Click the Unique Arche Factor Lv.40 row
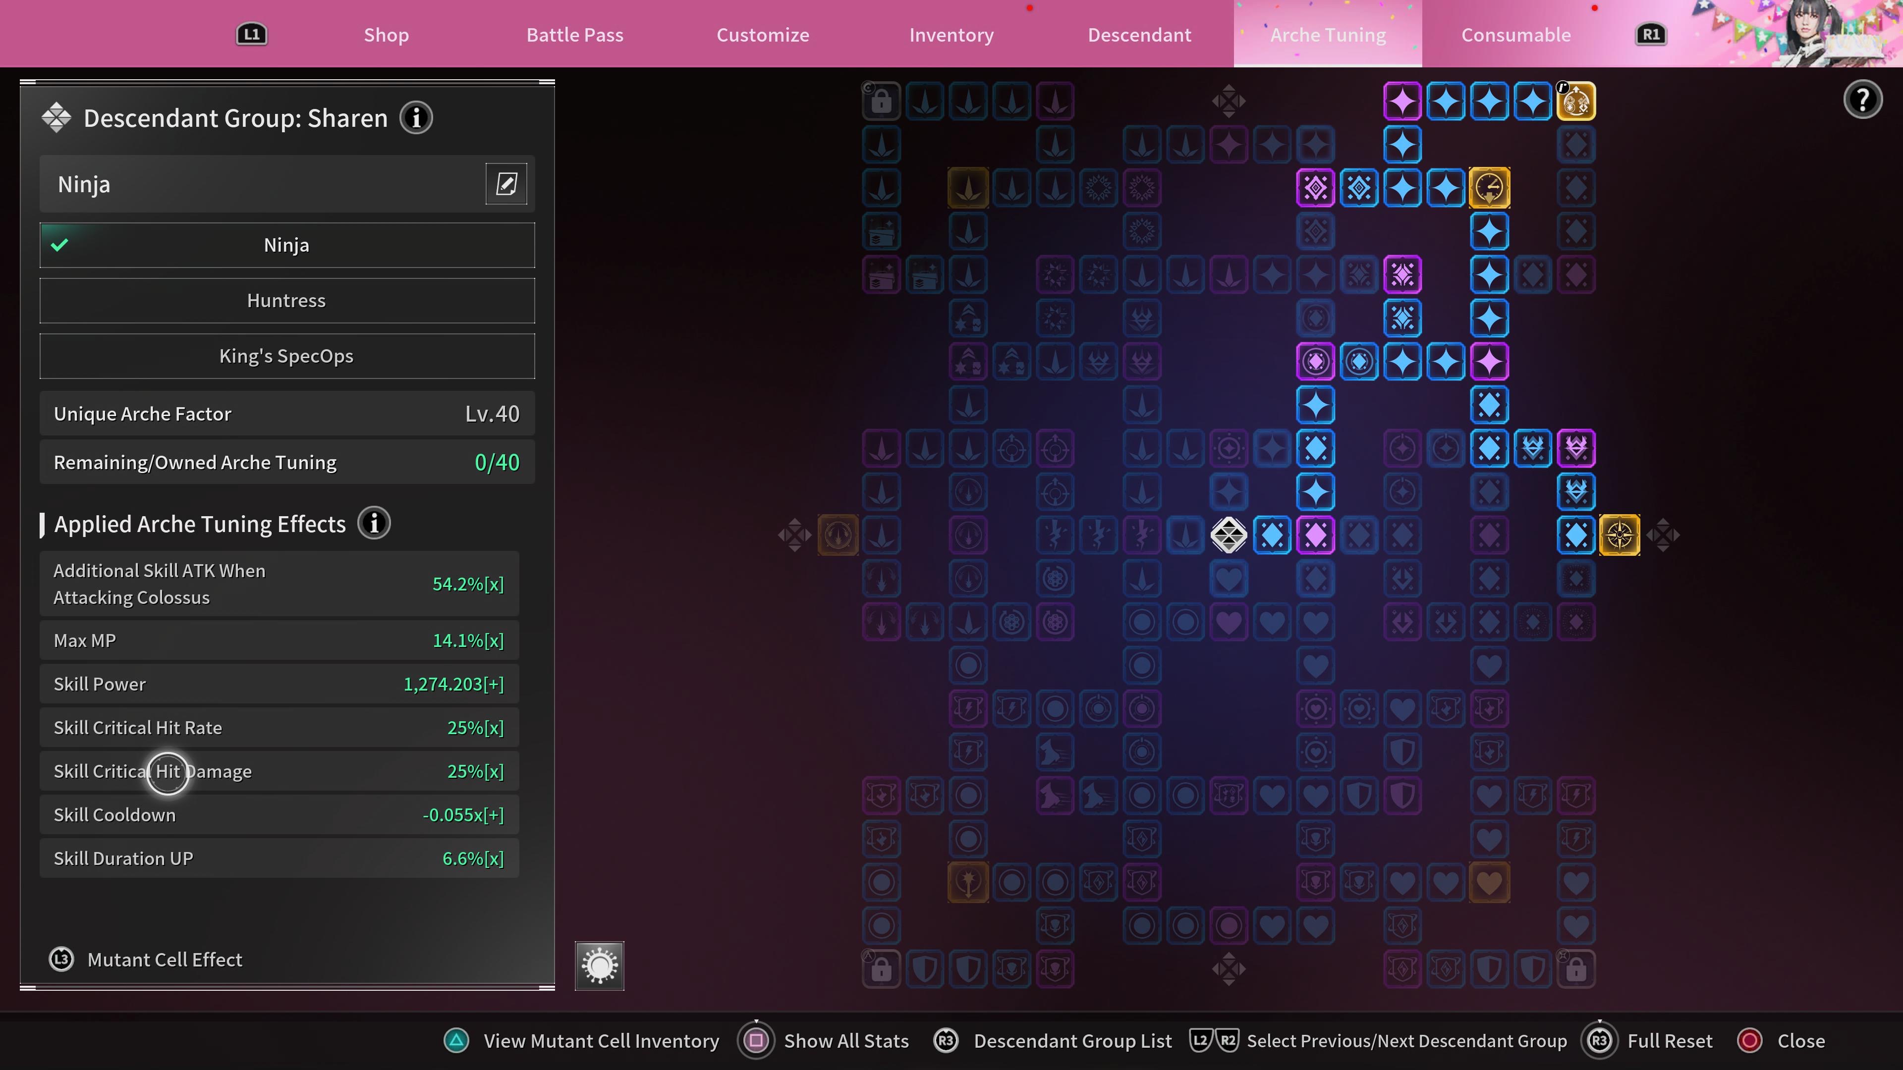The height and width of the screenshot is (1070, 1903). (286, 414)
